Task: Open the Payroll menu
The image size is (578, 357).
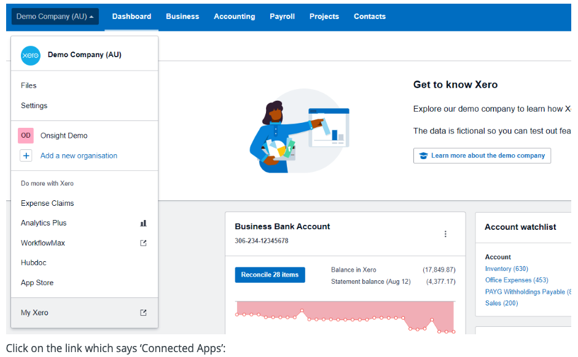Action: [x=283, y=17]
